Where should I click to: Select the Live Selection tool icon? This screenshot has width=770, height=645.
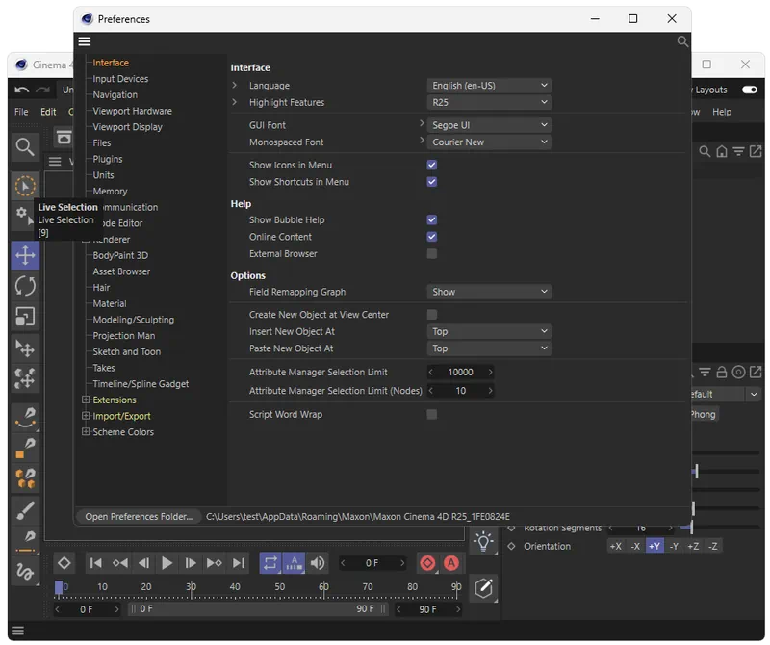coord(25,186)
